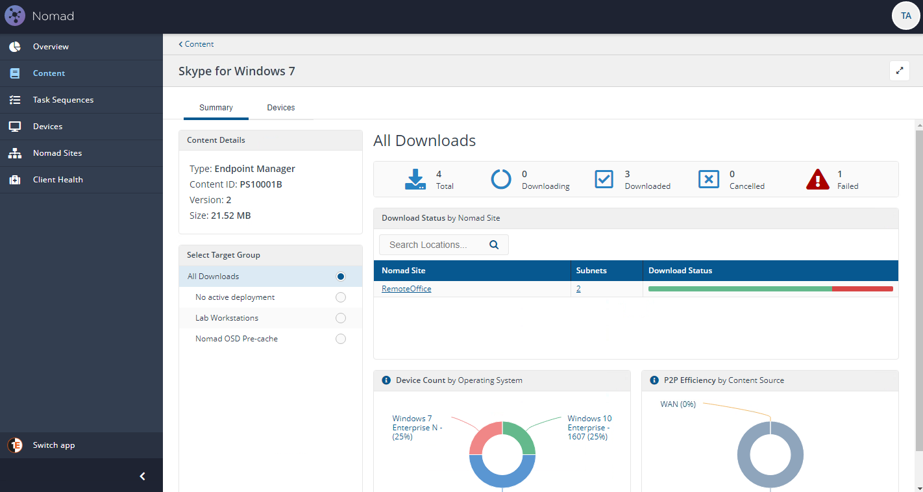Click the Failed warning triangle icon

[818, 179]
